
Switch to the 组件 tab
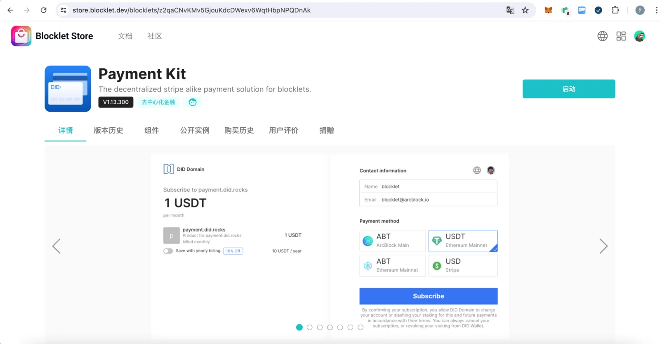[x=151, y=131]
